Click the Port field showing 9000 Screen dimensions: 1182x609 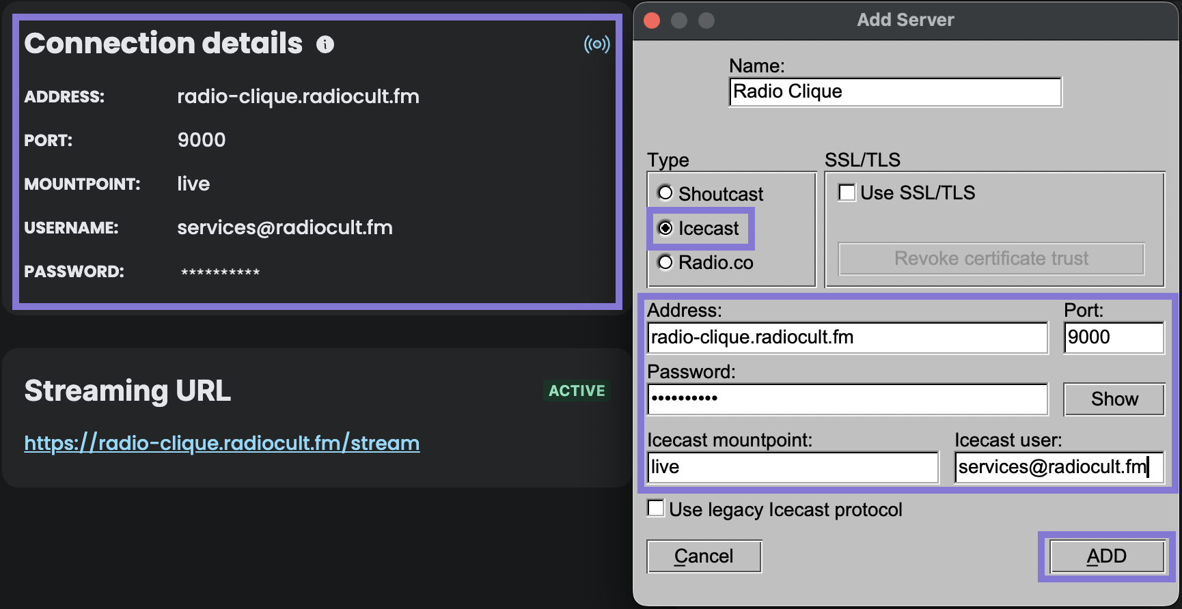(1114, 338)
